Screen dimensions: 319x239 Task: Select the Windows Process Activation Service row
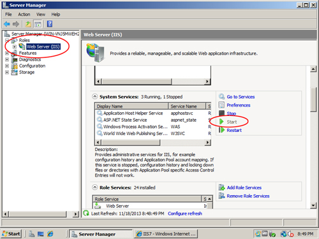pyautogui.click(x=153, y=127)
